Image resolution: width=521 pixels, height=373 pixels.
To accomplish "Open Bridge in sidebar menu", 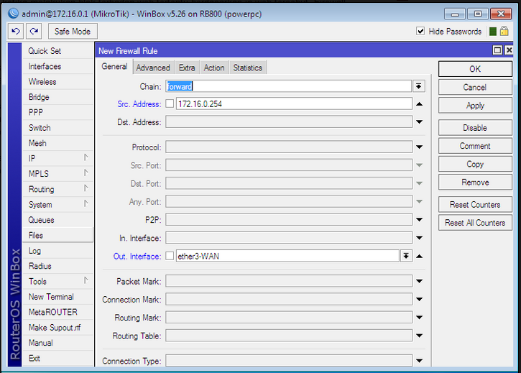I will tap(57, 97).
